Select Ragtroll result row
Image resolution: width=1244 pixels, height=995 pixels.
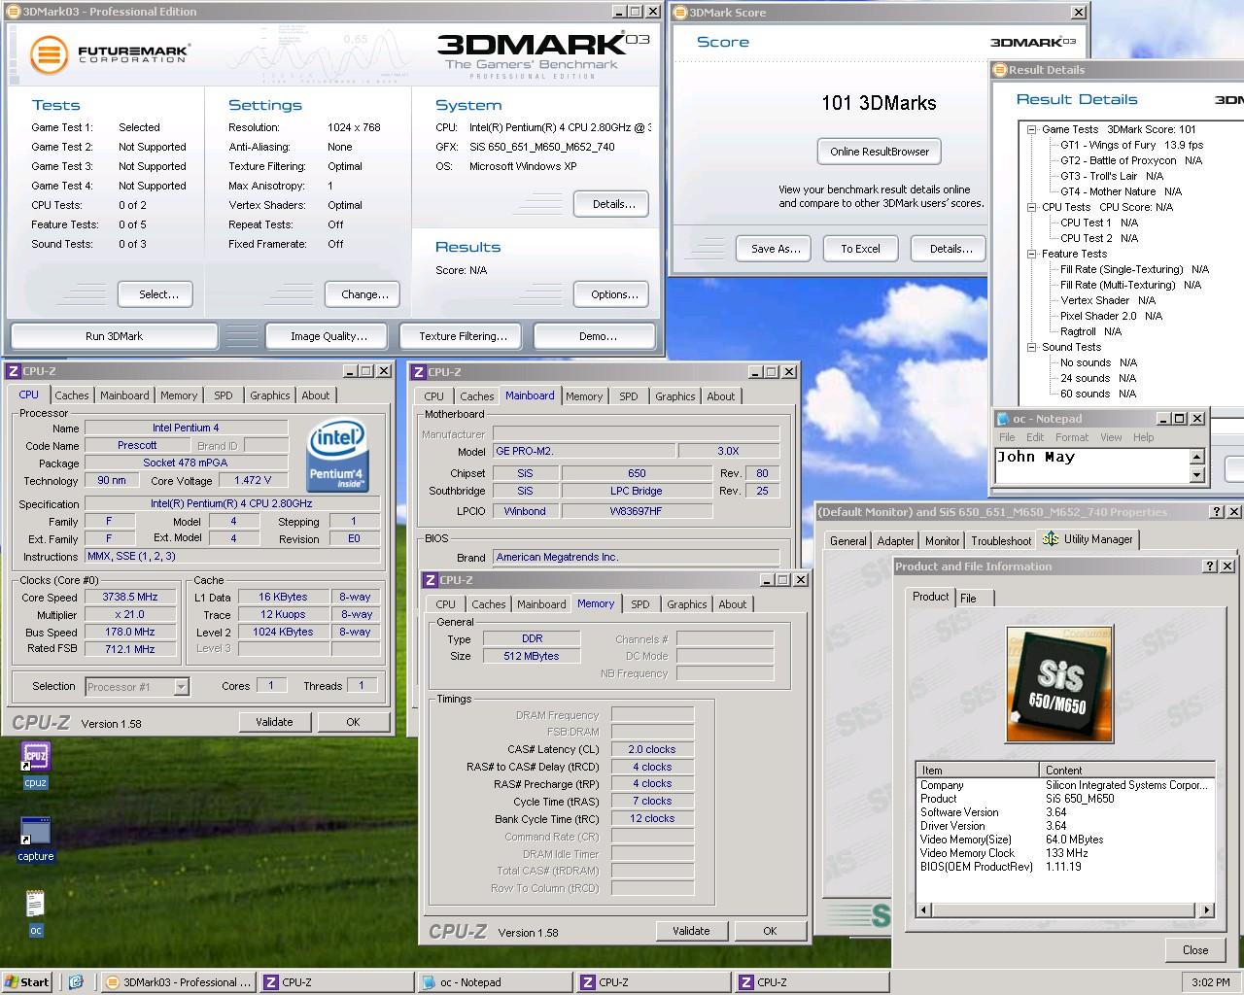click(x=1090, y=331)
